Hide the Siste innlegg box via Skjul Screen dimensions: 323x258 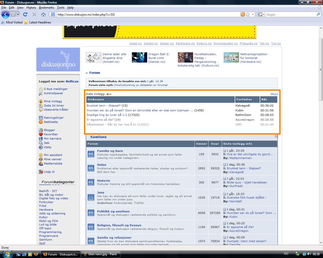(274, 94)
